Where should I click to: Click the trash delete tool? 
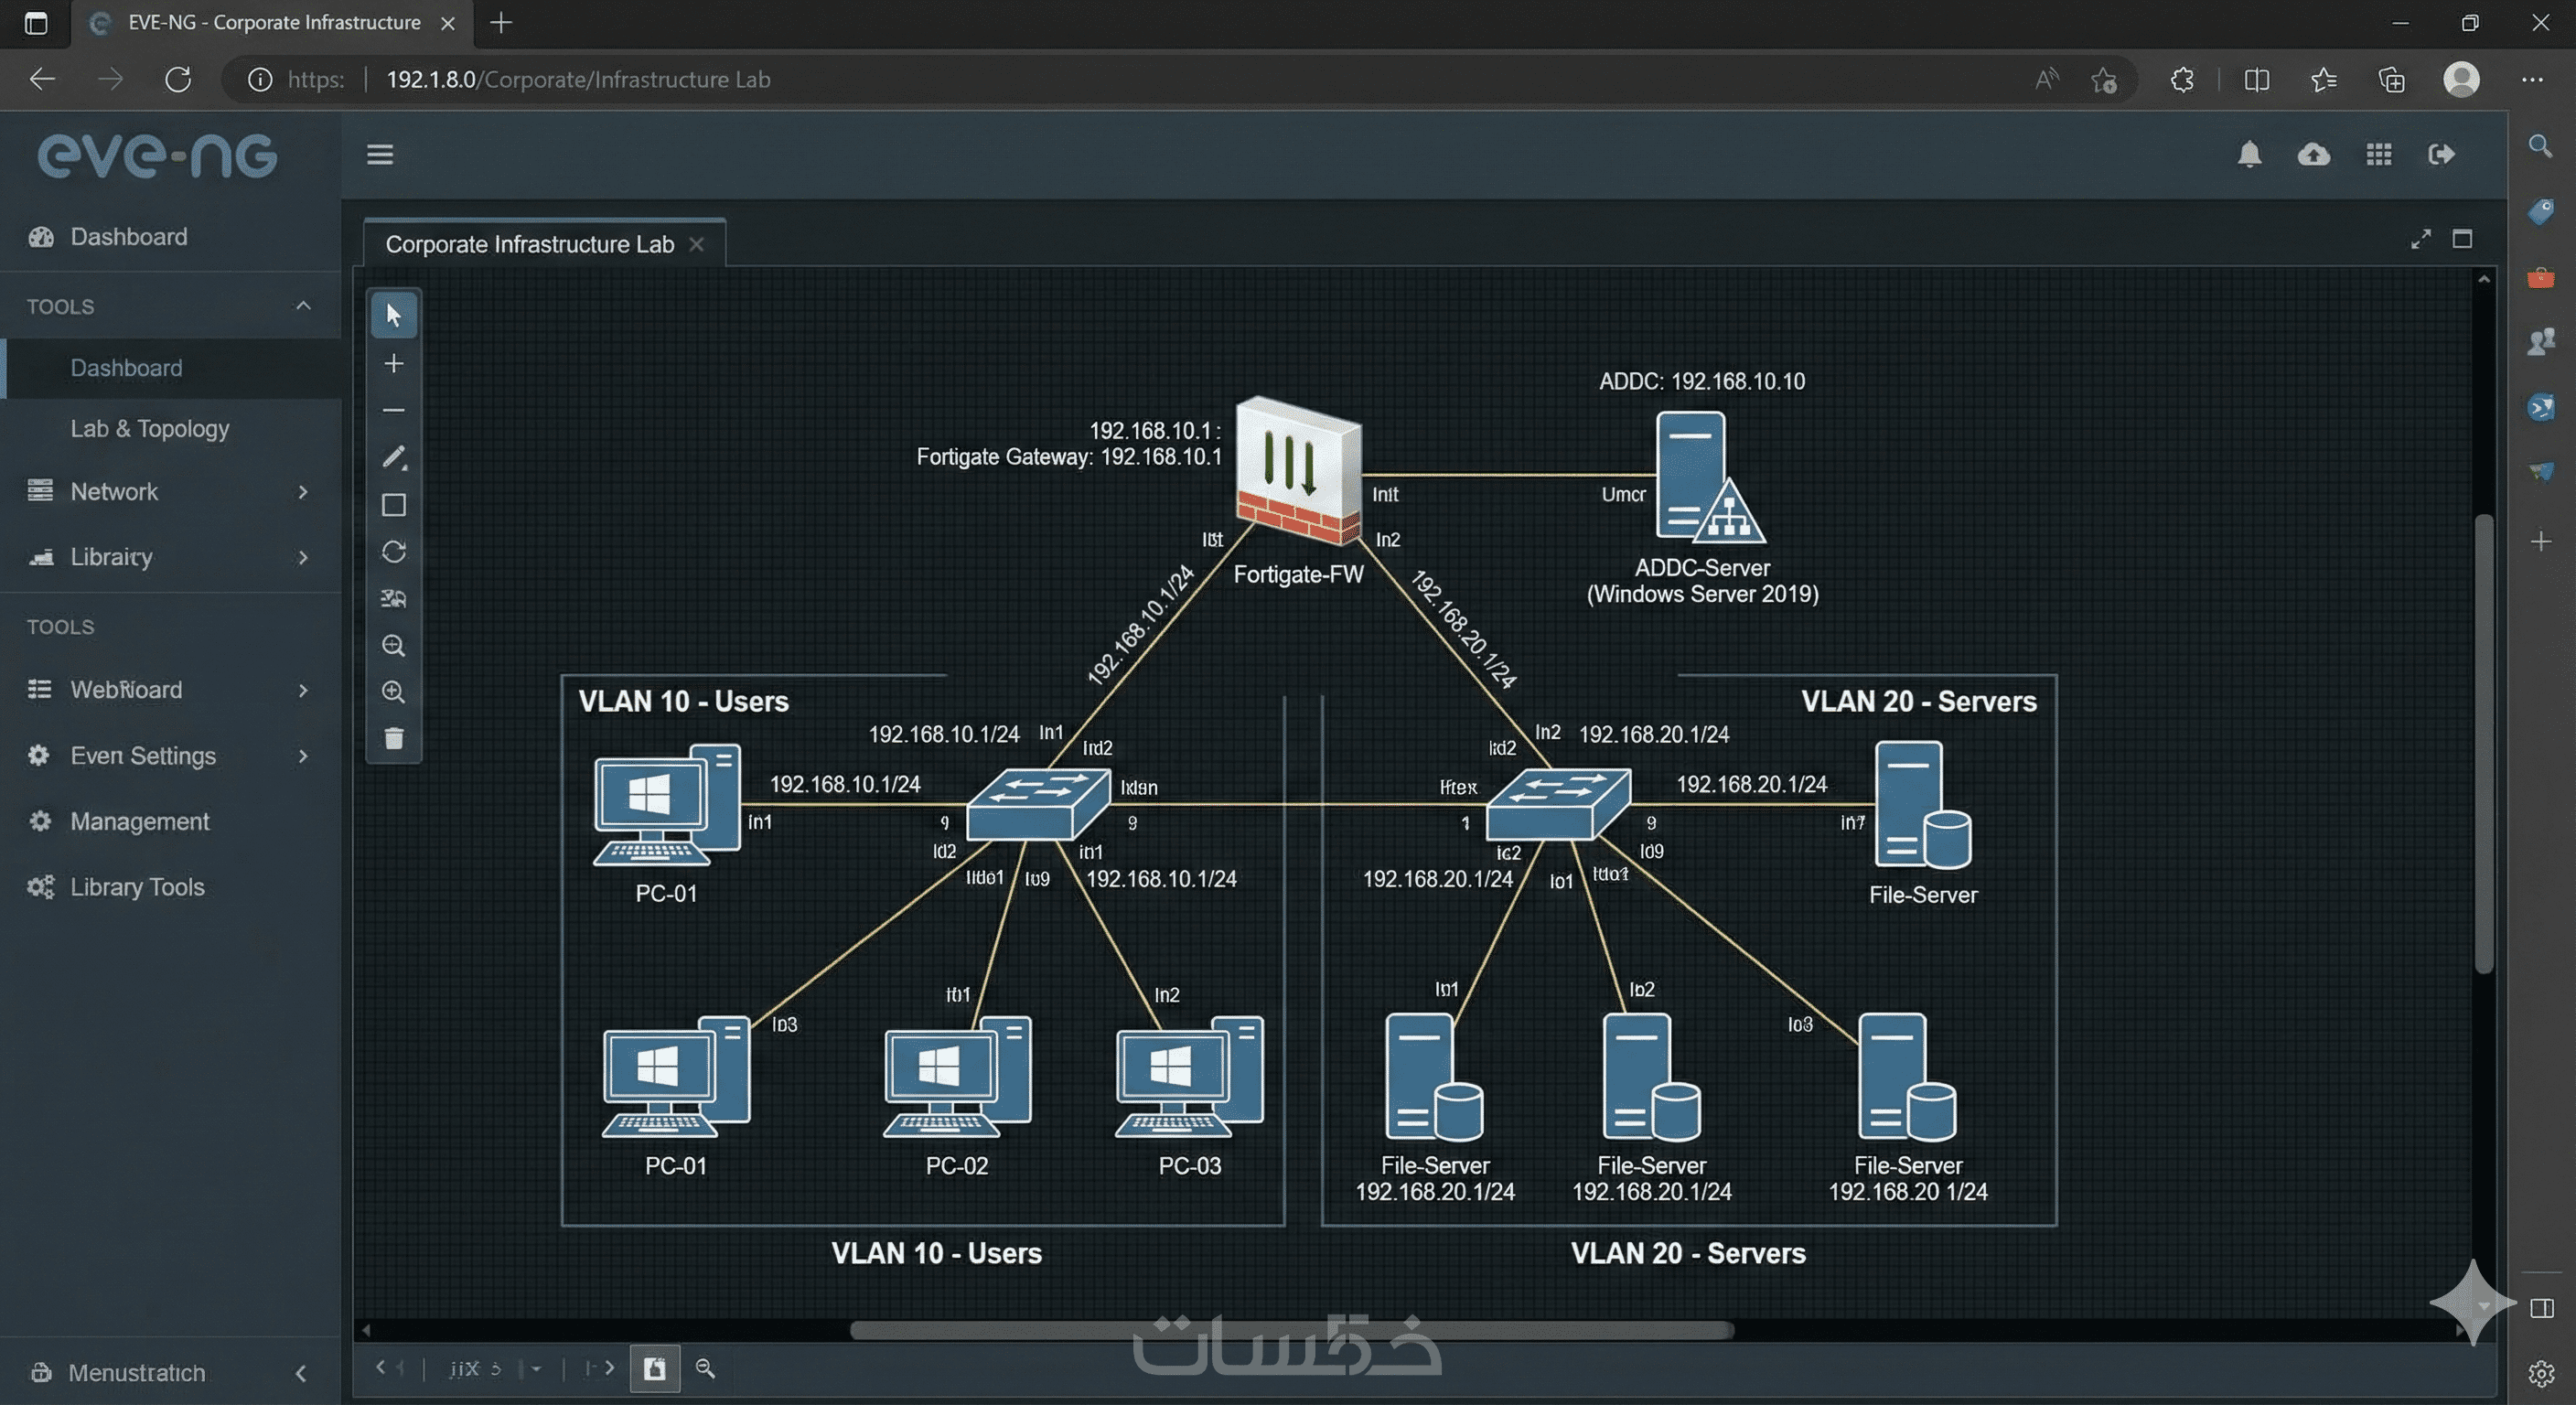[x=393, y=738]
